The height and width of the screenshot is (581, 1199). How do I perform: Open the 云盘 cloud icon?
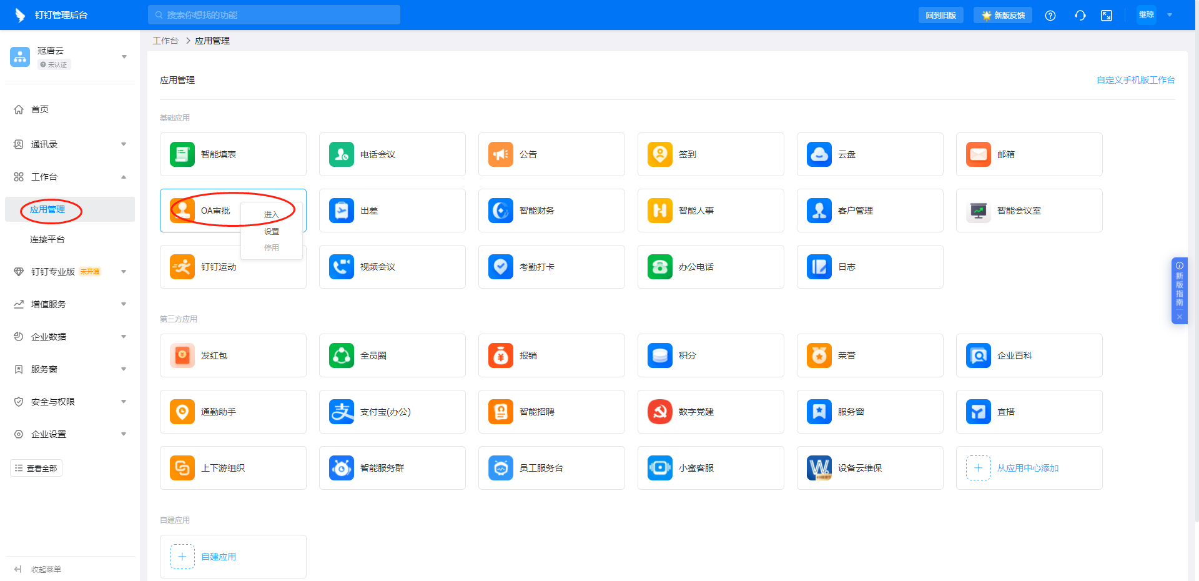(x=819, y=154)
